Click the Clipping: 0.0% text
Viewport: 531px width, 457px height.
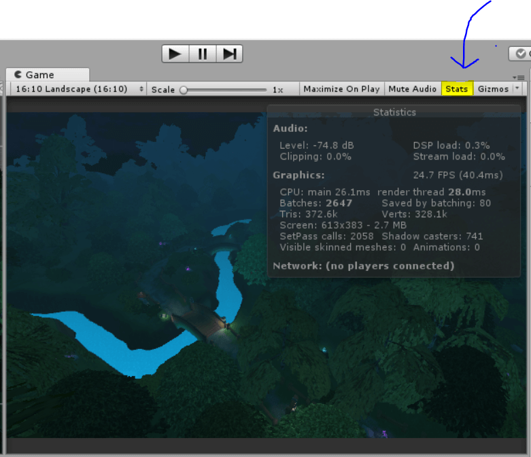[315, 157]
